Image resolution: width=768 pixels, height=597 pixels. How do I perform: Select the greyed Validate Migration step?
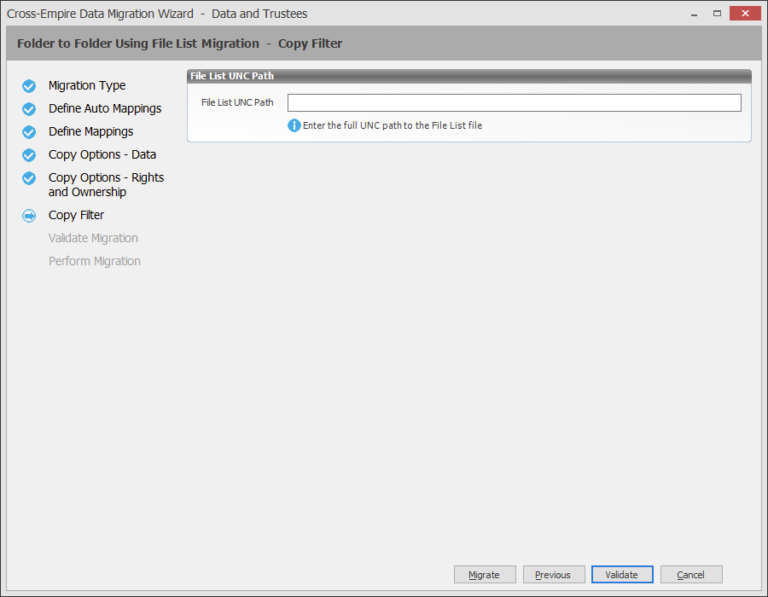point(93,238)
